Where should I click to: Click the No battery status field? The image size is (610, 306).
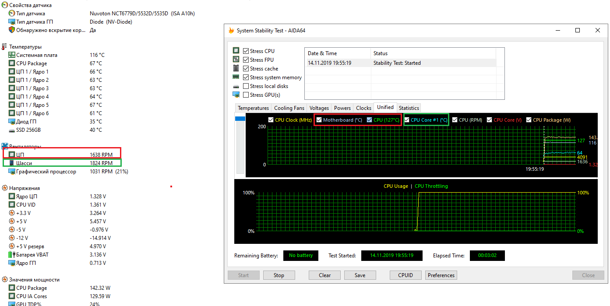pyautogui.click(x=301, y=255)
